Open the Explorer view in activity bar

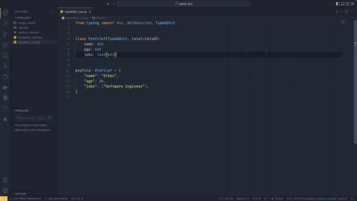click(x=5, y=13)
